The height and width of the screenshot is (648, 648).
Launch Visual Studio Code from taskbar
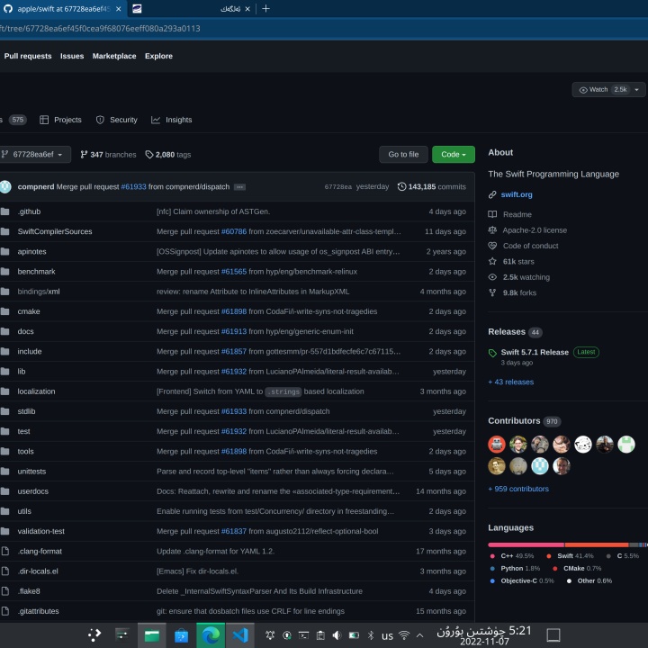240,635
